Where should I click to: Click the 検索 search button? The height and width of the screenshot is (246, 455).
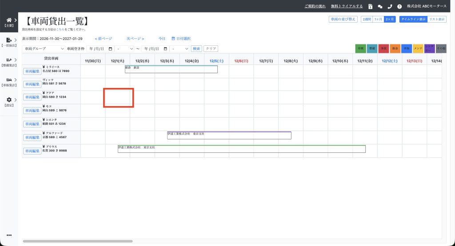click(x=196, y=48)
